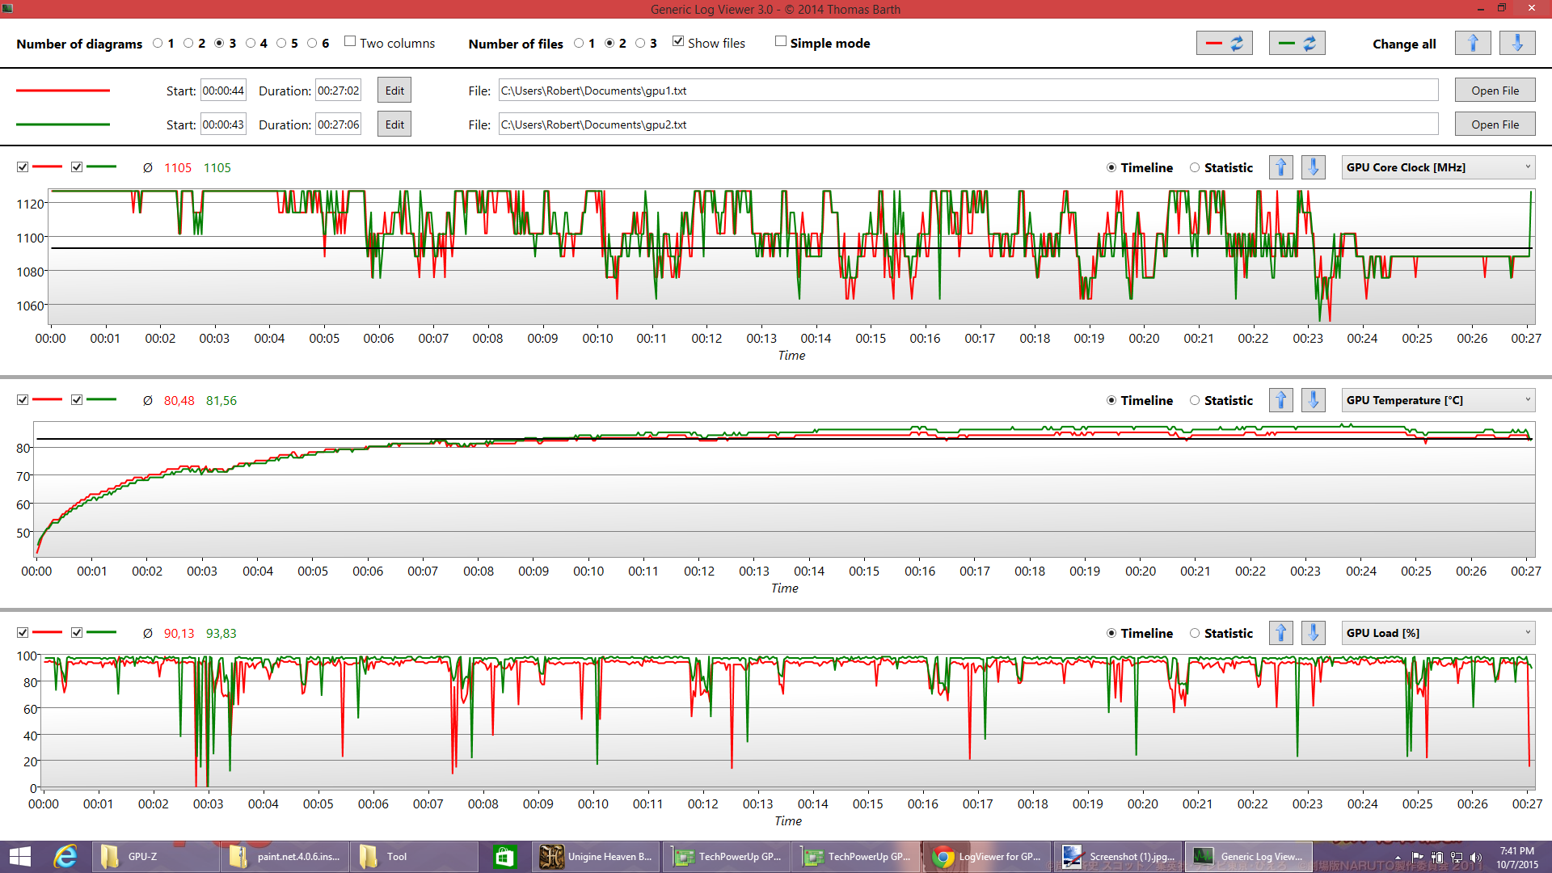
Task: Set number of diagrams to 1
Action: point(158,44)
